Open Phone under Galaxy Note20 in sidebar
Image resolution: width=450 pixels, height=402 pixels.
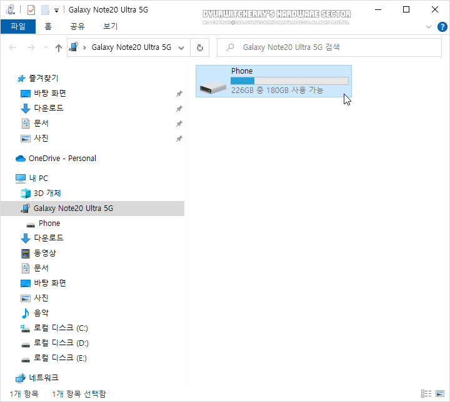49,223
